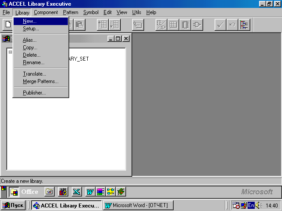Choose Rename... from the Library menu
Image resolution: width=282 pixels, height=211 pixels.
(41, 62)
